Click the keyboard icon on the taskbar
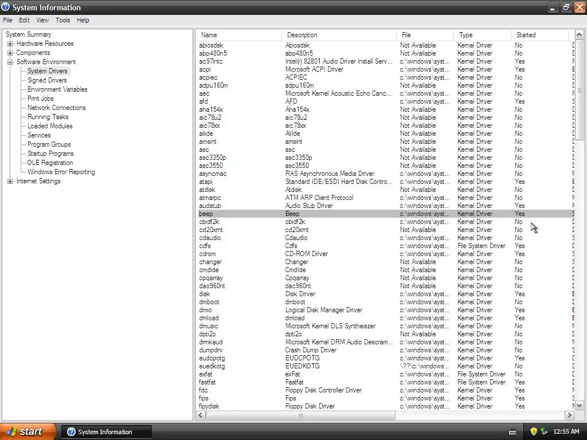Image resolution: width=587 pixels, height=440 pixels. [512, 432]
